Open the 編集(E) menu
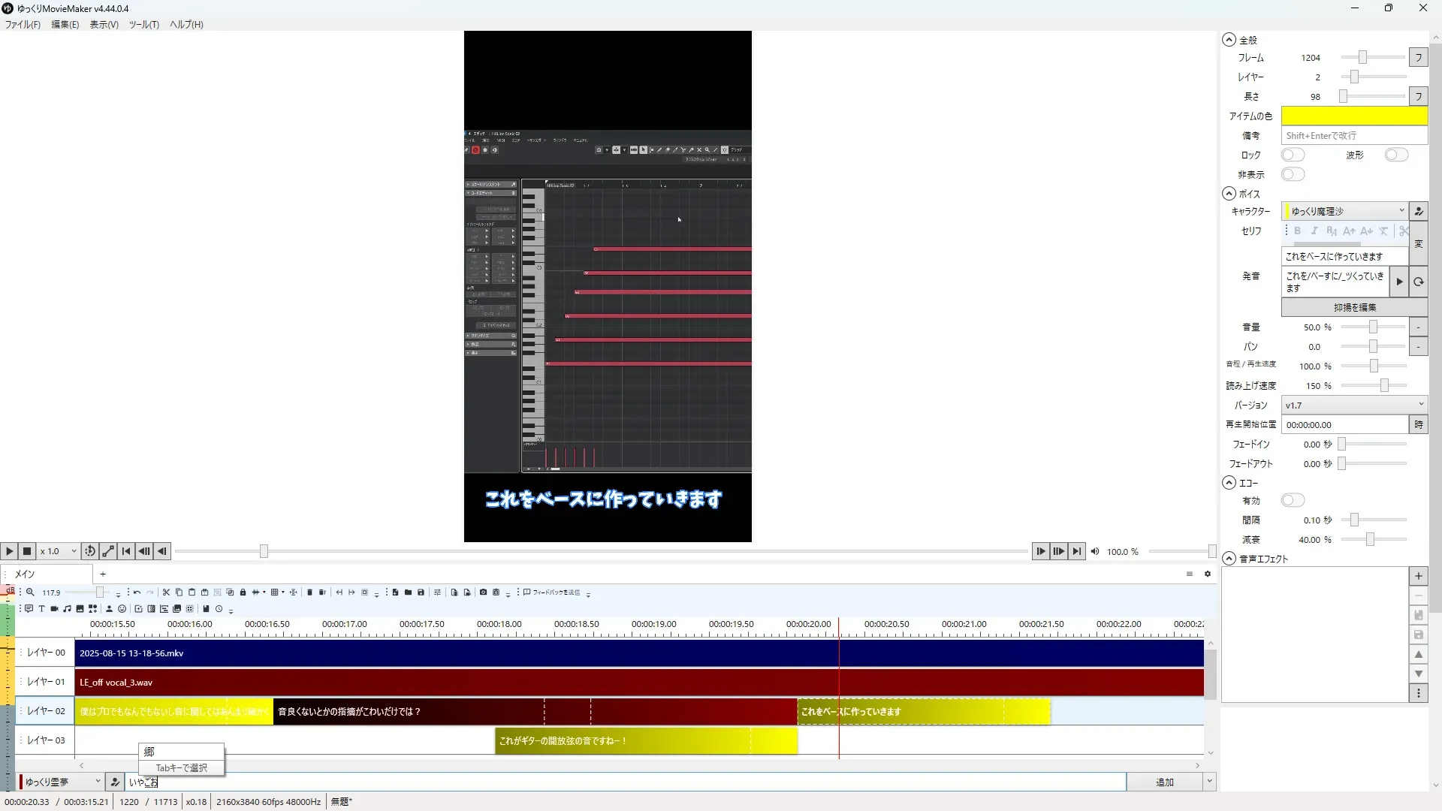 click(x=65, y=24)
